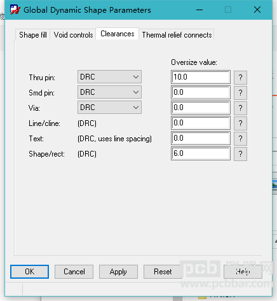The image size is (277, 301).
Task: Open the Via clearance dropdown
Action: point(109,108)
